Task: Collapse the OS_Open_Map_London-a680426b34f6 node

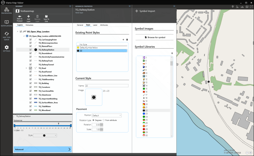Action: pyautogui.click(x=24, y=36)
